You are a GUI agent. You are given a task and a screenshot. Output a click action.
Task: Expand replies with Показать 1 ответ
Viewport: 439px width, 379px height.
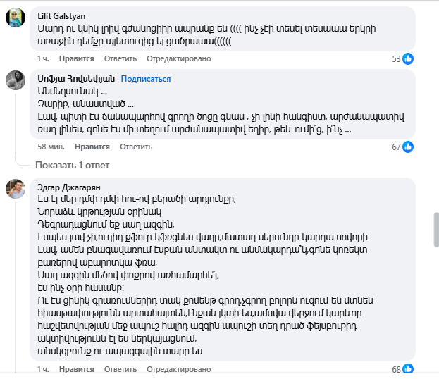click(73, 165)
